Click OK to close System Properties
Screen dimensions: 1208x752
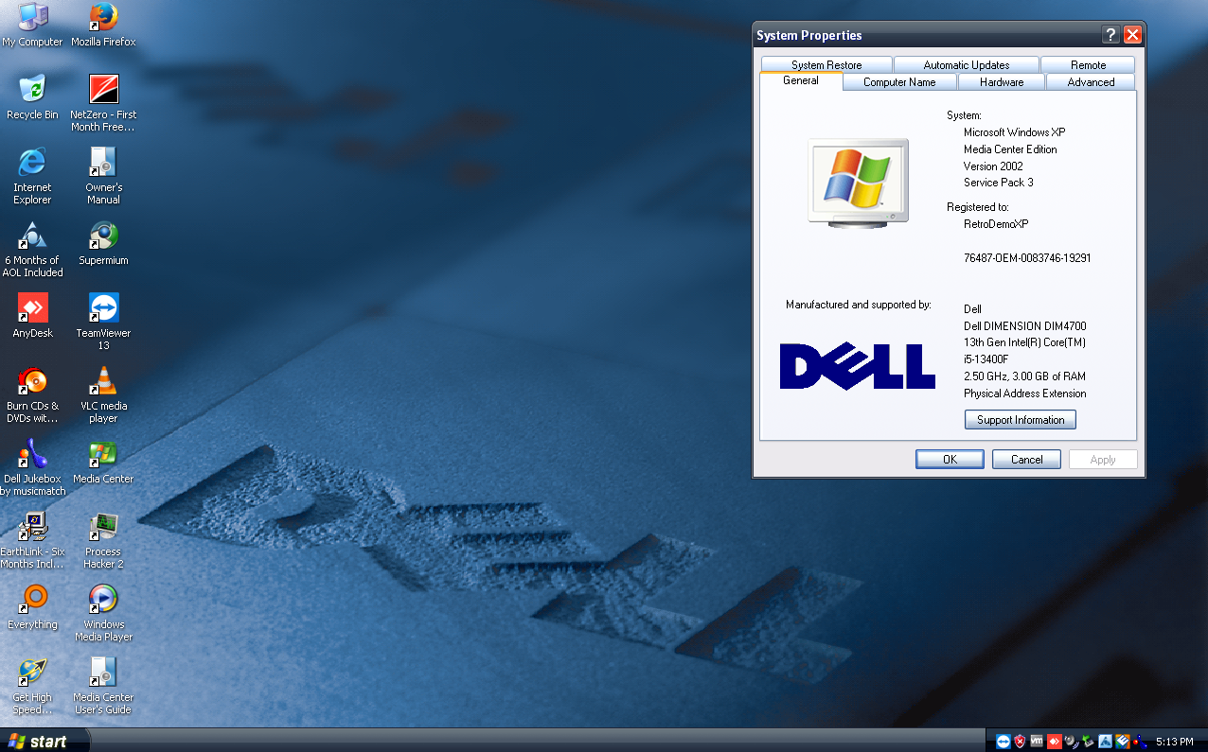[x=950, y=459]
